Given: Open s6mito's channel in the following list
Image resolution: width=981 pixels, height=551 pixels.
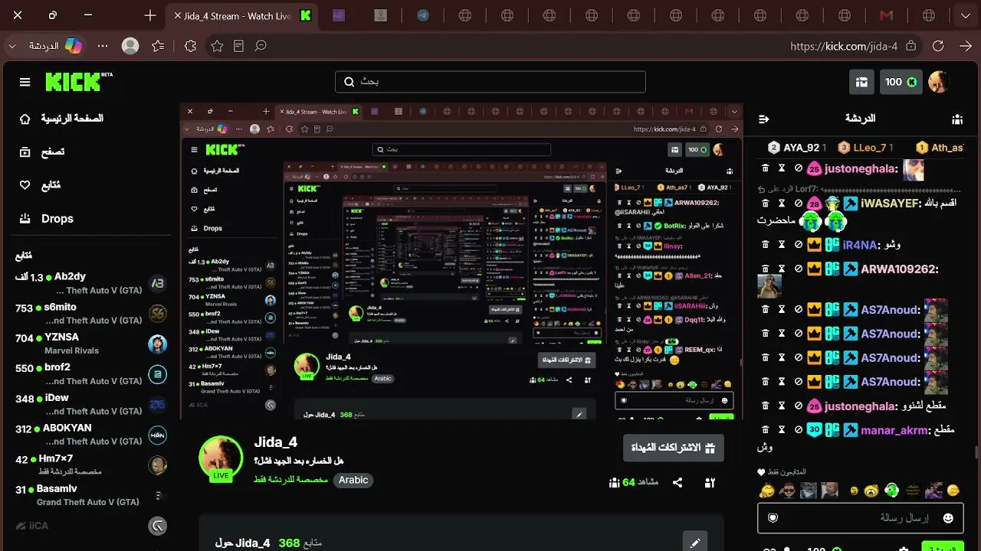Looking at the screenshot, I should [90, 313].
